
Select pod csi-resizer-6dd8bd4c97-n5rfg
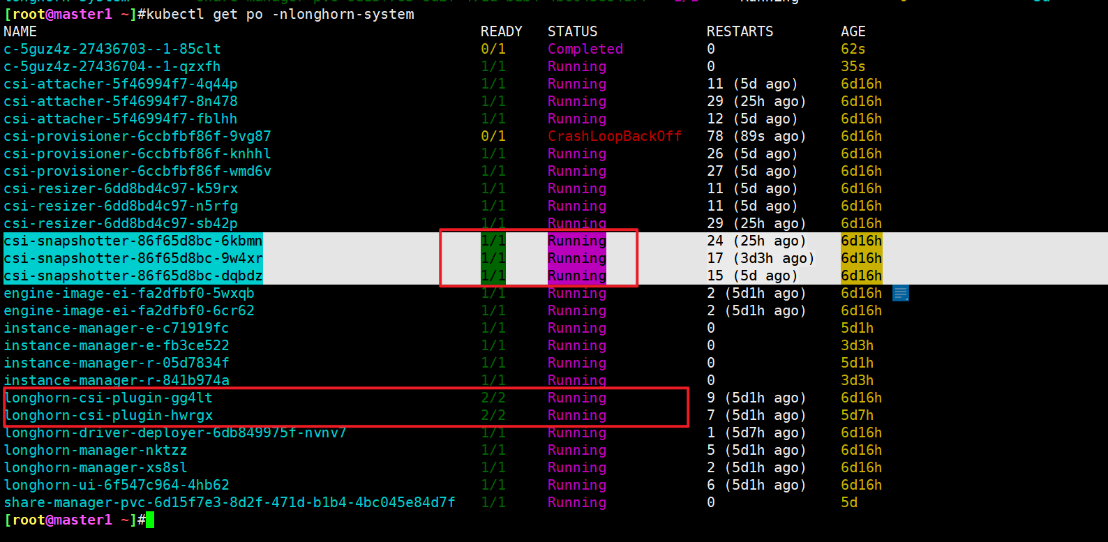pyautogui.click(x=121, y=206)
